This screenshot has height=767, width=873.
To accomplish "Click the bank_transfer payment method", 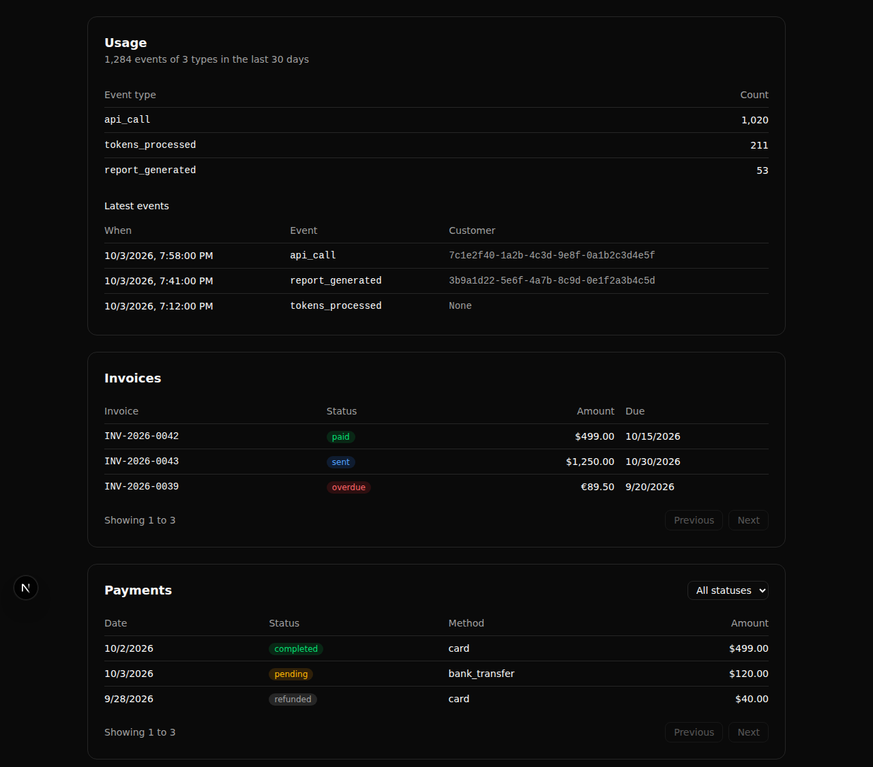I will coord(482,674).
